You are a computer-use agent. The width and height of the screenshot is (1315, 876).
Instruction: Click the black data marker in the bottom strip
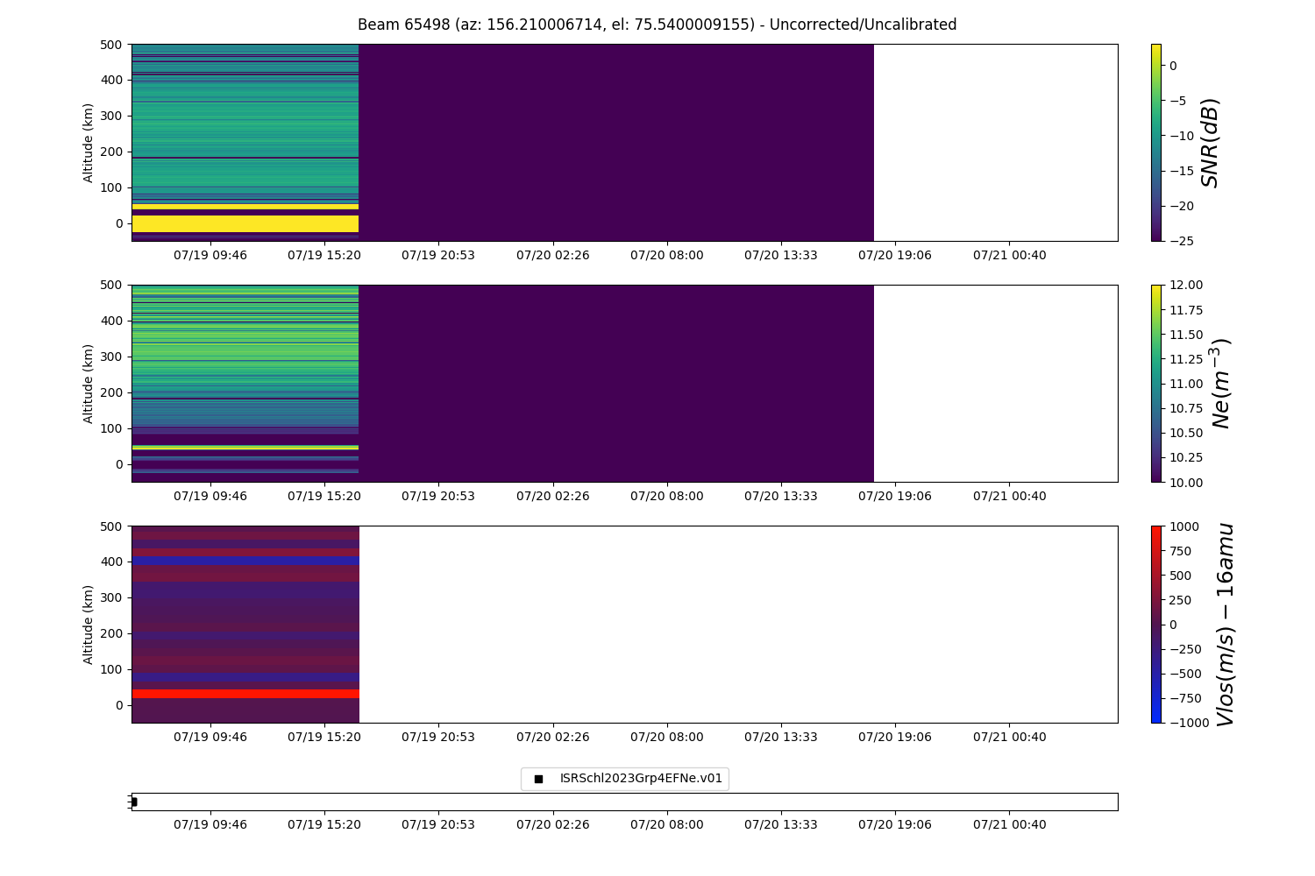(x=133, y=802)
